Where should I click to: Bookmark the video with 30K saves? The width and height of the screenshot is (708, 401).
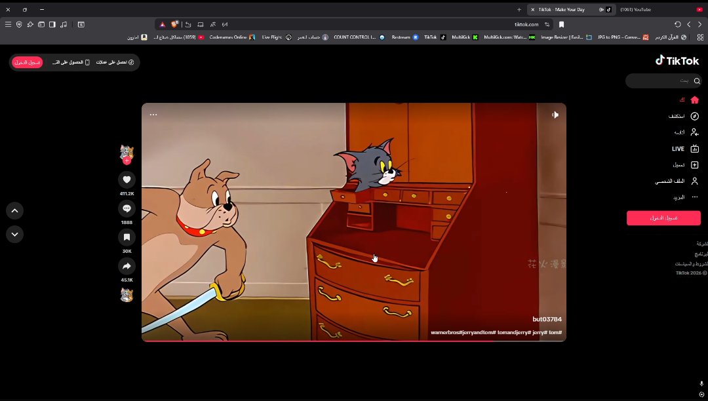[127, 237]
